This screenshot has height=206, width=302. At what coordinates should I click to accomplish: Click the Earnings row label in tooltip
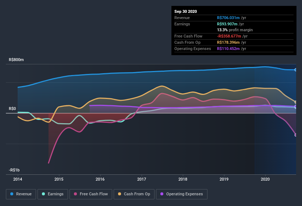[182, 24]
